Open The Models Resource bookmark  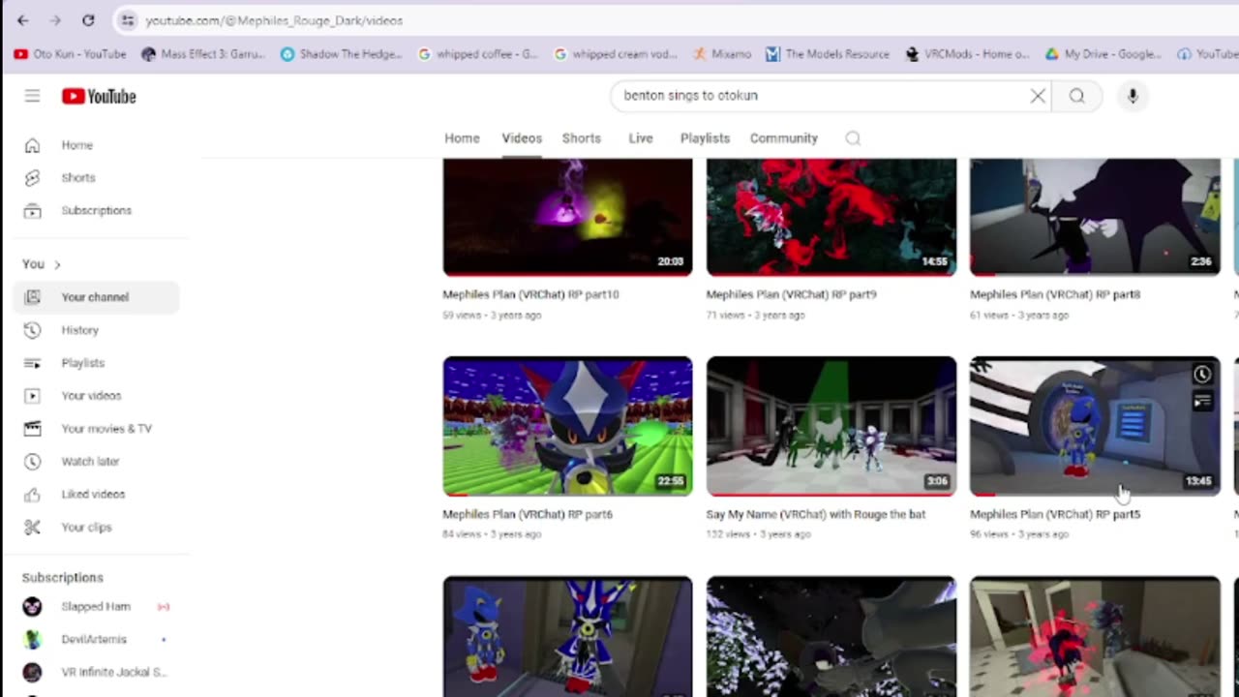click(827, 54)
